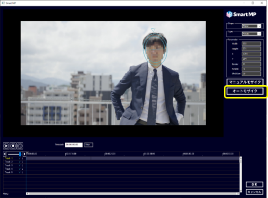Image resolution: width=268 pixels, height=198 pixels.
Task: Click the オートモザイク button
Action: 245,91
